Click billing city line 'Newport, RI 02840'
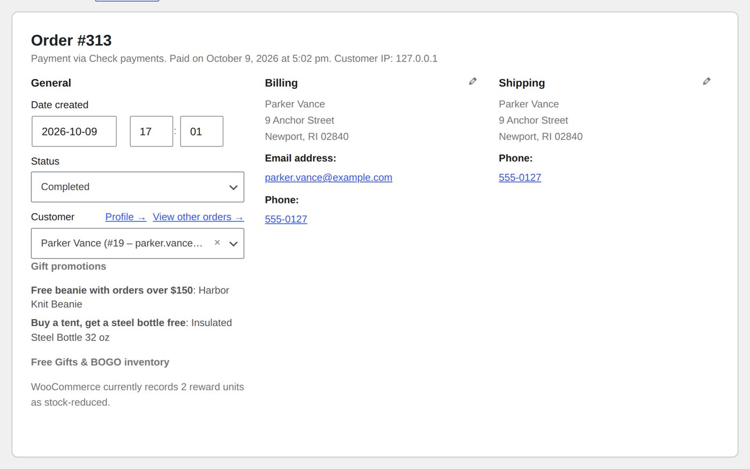The width and height of the screenshot is (750, 469). pos(306,137)
